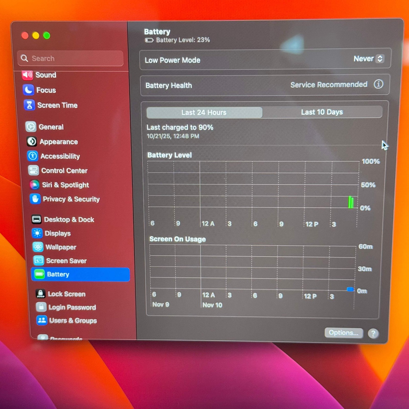
Task: Click the 'Screen On Usage' heading
Action: [x=178, y=239]
